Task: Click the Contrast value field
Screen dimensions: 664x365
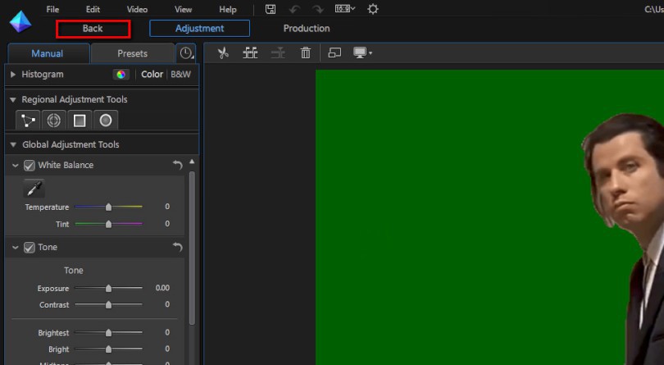Action: click(x=167, y=304)
